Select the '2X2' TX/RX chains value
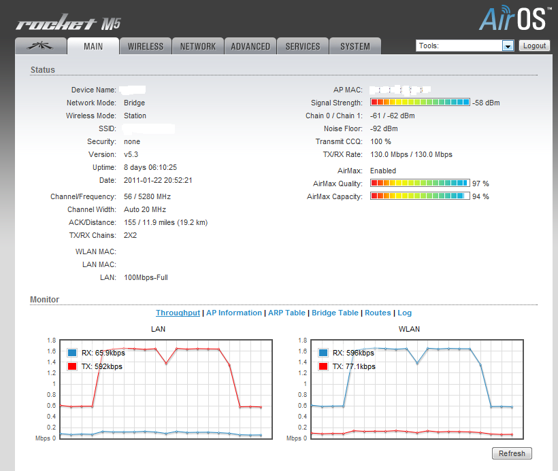The height and width of the screenshot is (471, 558). (130, 235)
